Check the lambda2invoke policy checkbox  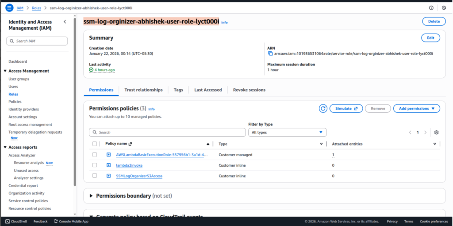coord(95,165)
